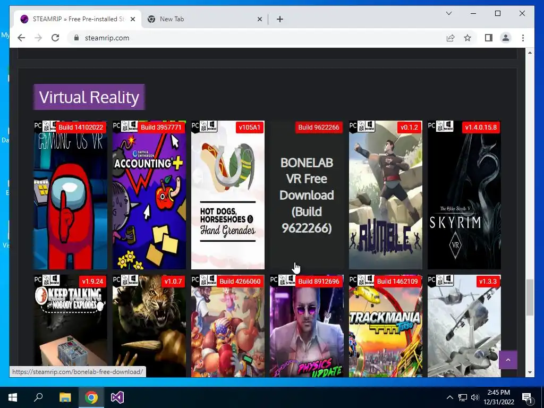
Task: Click the PC Windows tag on Skyrim VR
Action: pyautogui.click(x=440, y=126)
